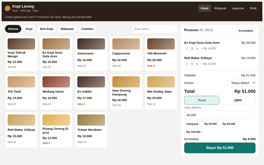Empty the order with Kosongkan
This screenshot has width=264, height=165.
point(246,31)
